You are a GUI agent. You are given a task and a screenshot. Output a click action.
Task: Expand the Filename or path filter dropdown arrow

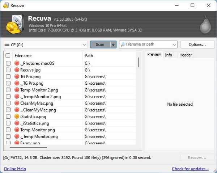tap(174, 45)
